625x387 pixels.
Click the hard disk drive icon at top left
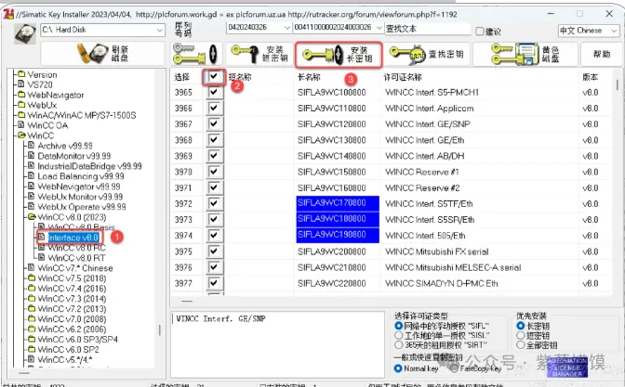(23, 31)
